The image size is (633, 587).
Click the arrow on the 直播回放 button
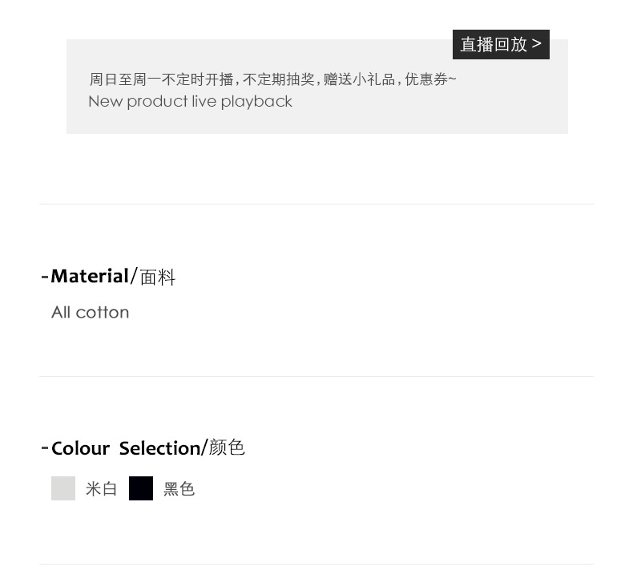tap(537, 43)
